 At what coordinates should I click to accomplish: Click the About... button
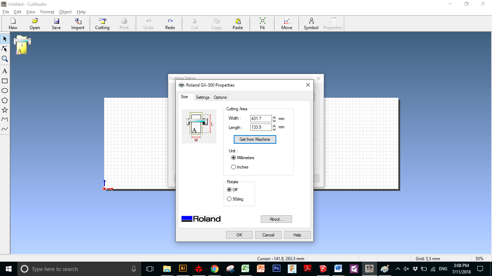tap(276, 219)
